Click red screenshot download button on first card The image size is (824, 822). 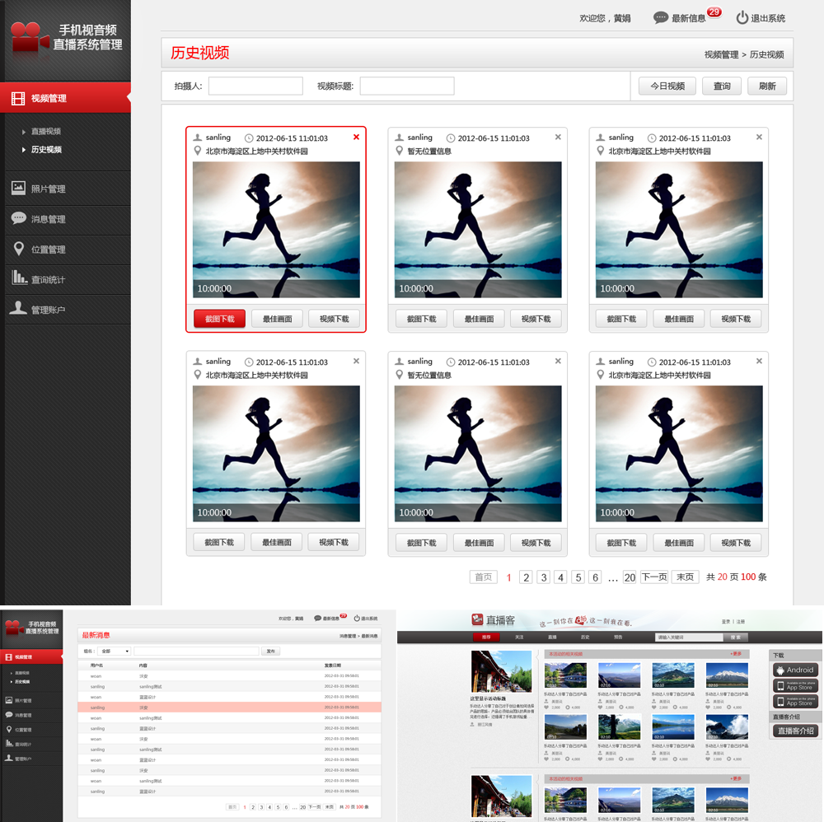click(x=219, y=319)
